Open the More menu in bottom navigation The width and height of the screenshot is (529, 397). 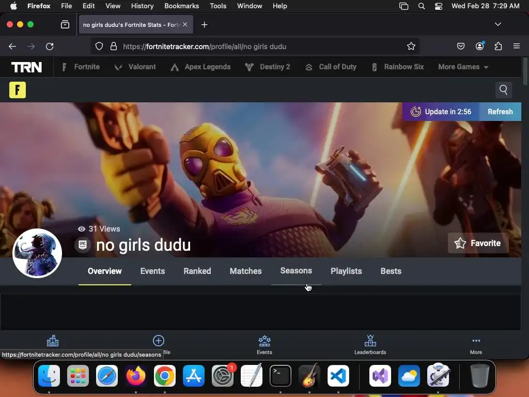tap(476, 345)
